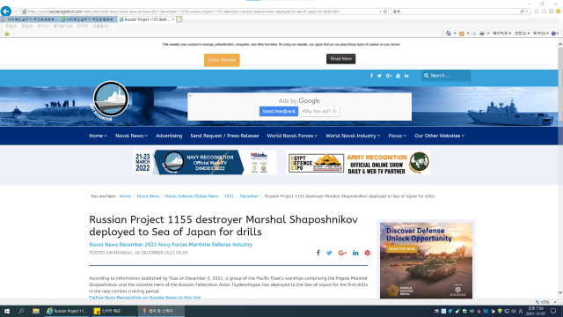This screenshot has height=317, width=563.
Task: Expand the Naval News dropdown menu
Action: pyautogui.click(x=131, y=136)
